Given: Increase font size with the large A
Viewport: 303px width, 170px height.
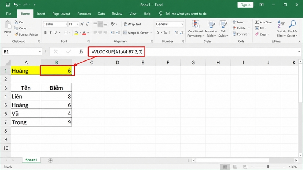Looking at the screenshot, I should tap(82, 24).
